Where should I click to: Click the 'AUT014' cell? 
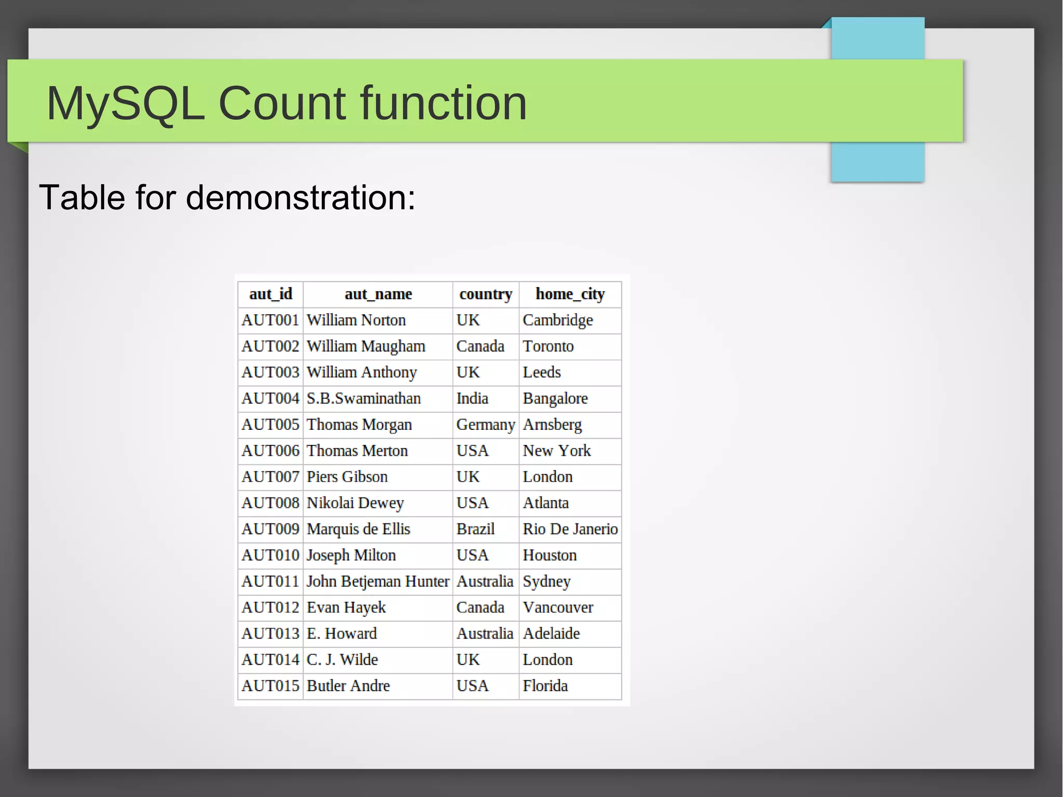270,660
